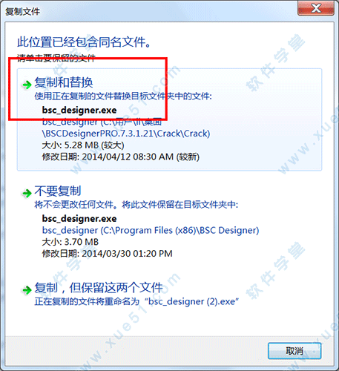Click rename description mentioning bsc_designer (2).exe
Image resolution: width=339 pixels, height=371 pixels.
pyautogui.click(x=136, y=301)
